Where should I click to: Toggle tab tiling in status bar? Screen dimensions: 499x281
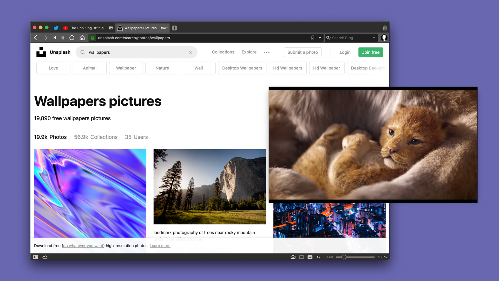301,257
